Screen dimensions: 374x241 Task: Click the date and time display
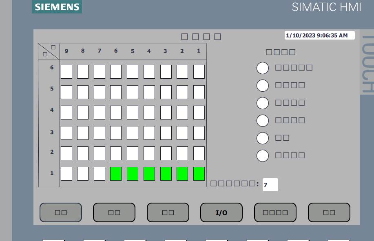319,35
